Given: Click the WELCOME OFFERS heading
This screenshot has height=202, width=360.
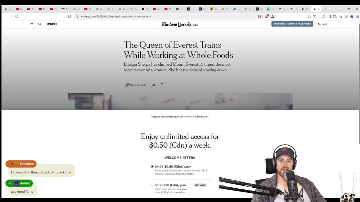Looking at the screenshot, I should [x=180, y=158].
